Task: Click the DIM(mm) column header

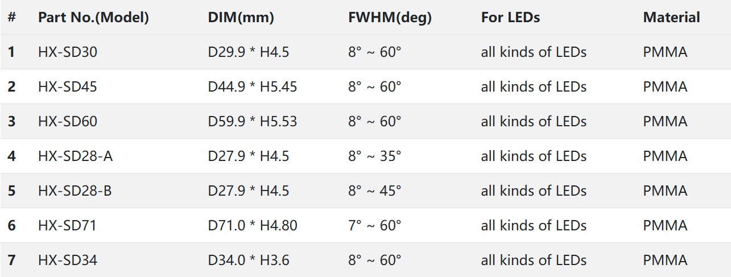Action: click(241, 18)
